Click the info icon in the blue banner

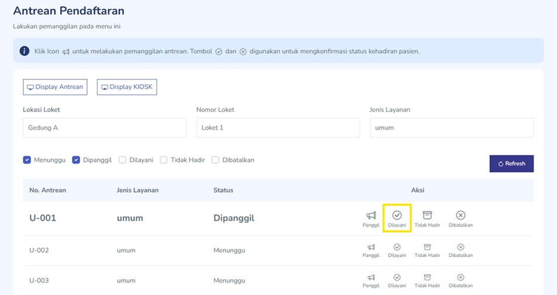[24, 51]
